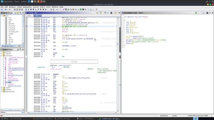Click the blue down-arrow navigation icon
Image resolution: width=214 pixels, height=120 pixels.
[x=26, y=9]
